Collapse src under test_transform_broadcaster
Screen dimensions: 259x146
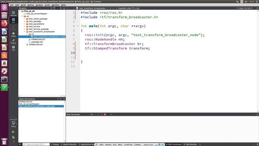pos(27,34)
